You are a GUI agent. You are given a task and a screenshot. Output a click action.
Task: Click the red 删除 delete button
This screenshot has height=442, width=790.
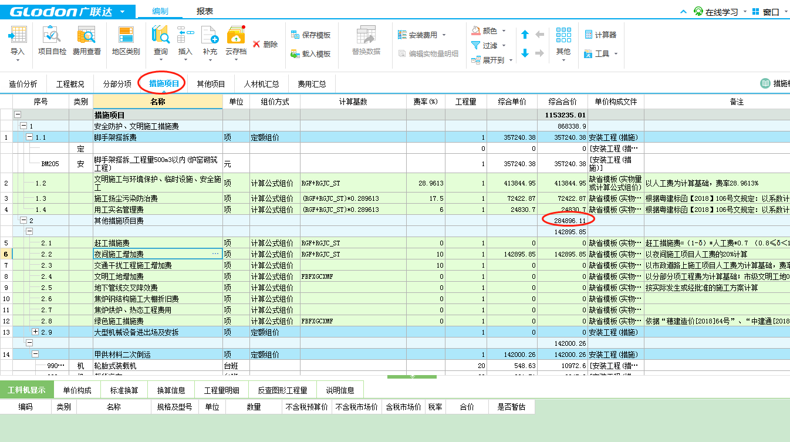coord(265,44)
